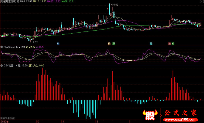Click the 2022年 label on time axis
Screen dimensions: 204x123
[x=4, y=121]
